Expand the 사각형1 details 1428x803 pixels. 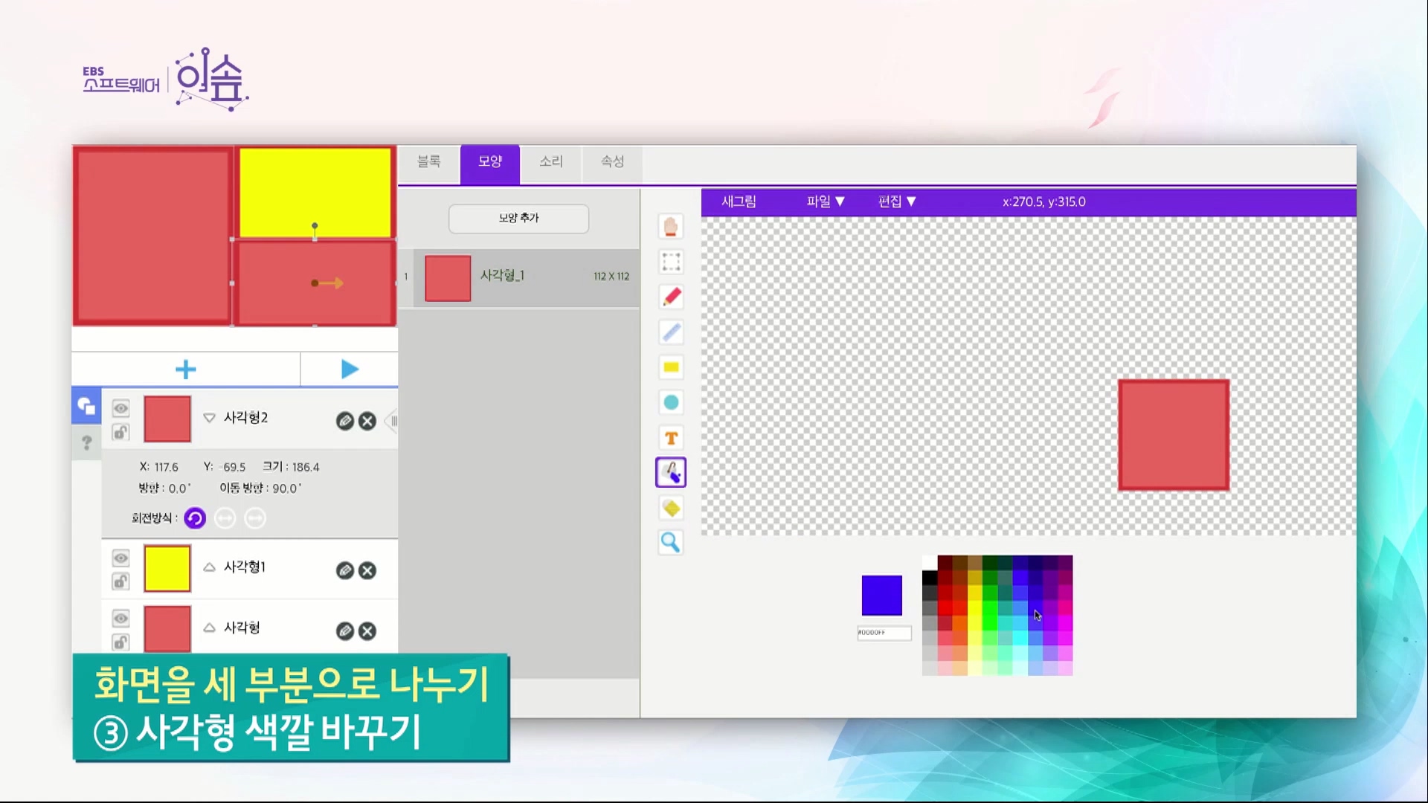pyautogui.click(x=210, y=567)
